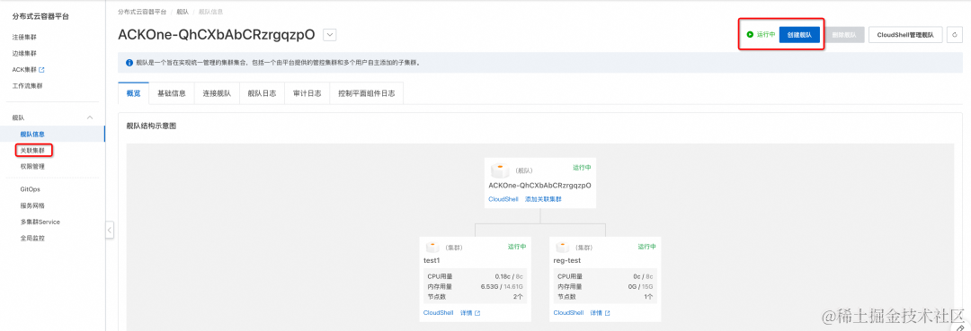Click the test1 cluster name
The height and width of the screenshot is (331, 971).
[x=432, y=261]
